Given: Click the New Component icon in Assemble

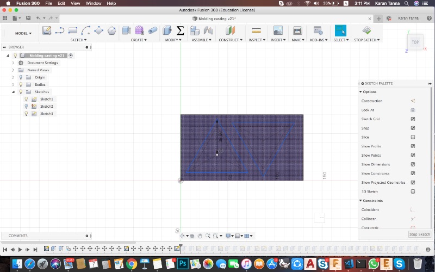Looking at the screenshot, I should [x=195, y=30].
